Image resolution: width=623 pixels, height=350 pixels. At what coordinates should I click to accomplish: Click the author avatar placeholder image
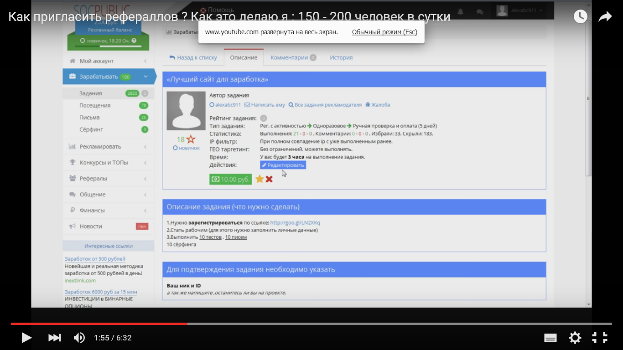186,111
